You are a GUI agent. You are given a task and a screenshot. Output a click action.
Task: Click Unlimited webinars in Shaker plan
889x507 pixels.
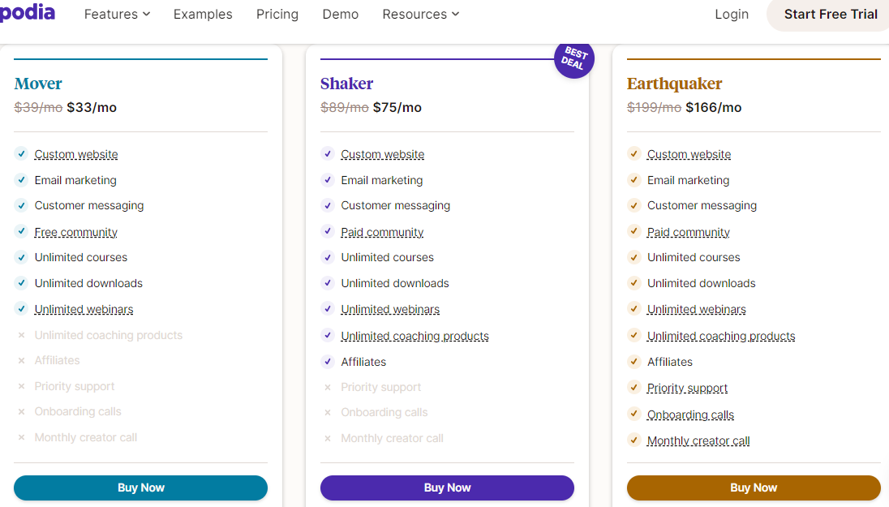390,309
